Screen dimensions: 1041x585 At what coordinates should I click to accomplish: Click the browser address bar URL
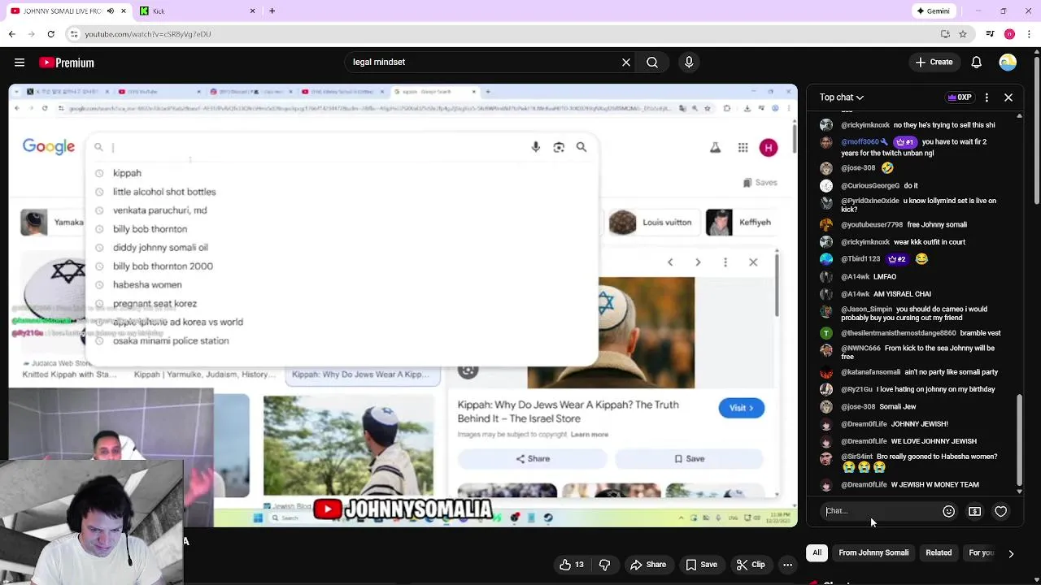pos(148,34)
